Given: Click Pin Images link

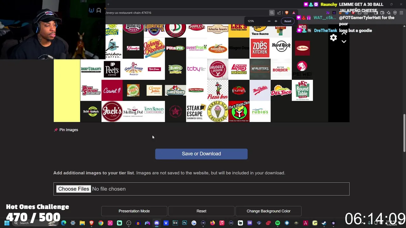Looking at the screenshot, I should [x=66, y=130].
